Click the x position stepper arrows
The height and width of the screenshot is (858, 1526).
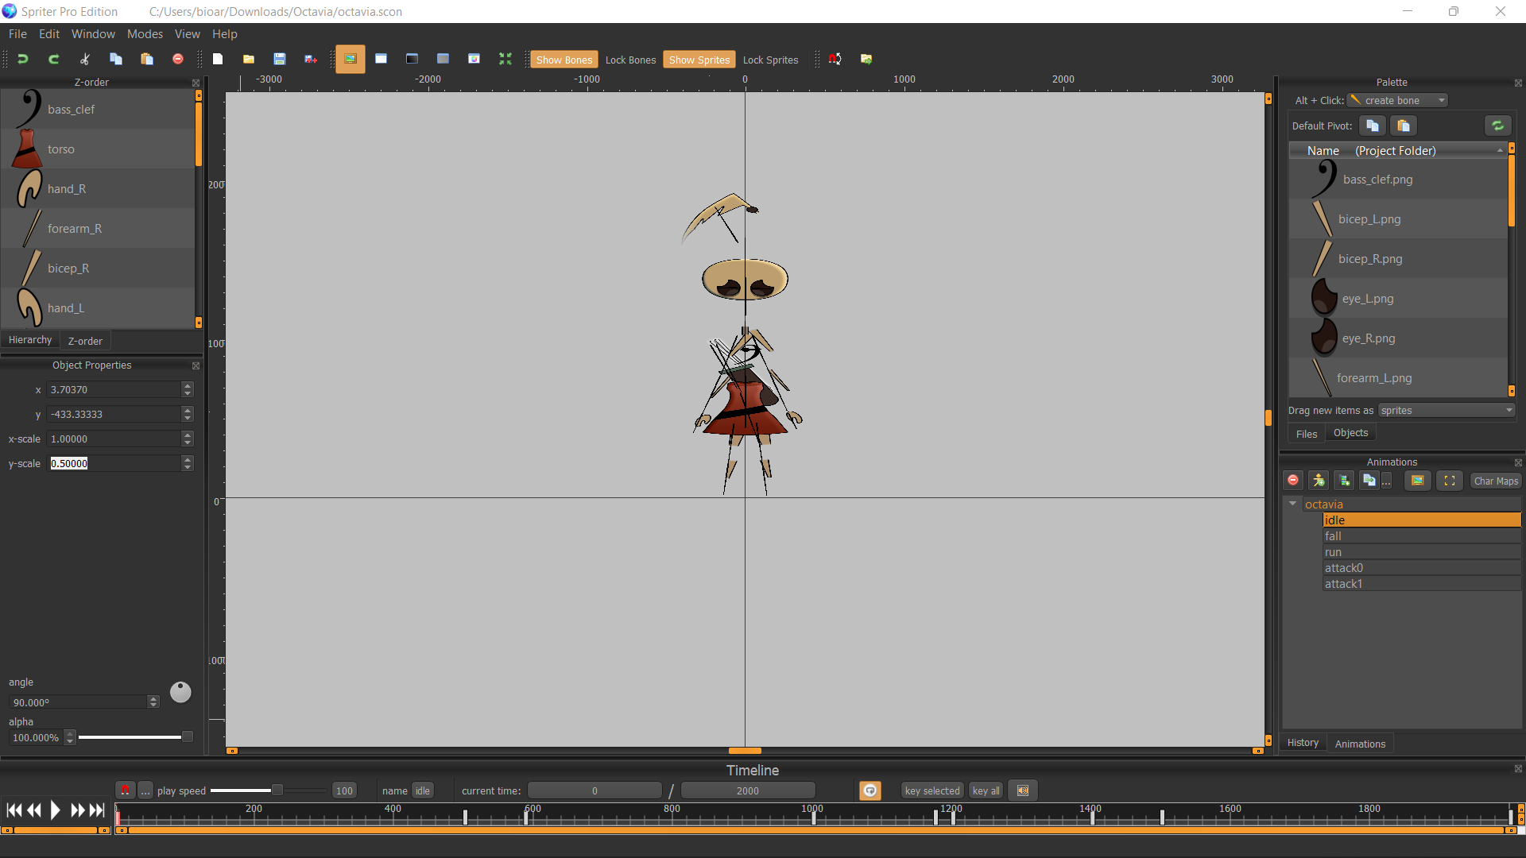point(188,389)
